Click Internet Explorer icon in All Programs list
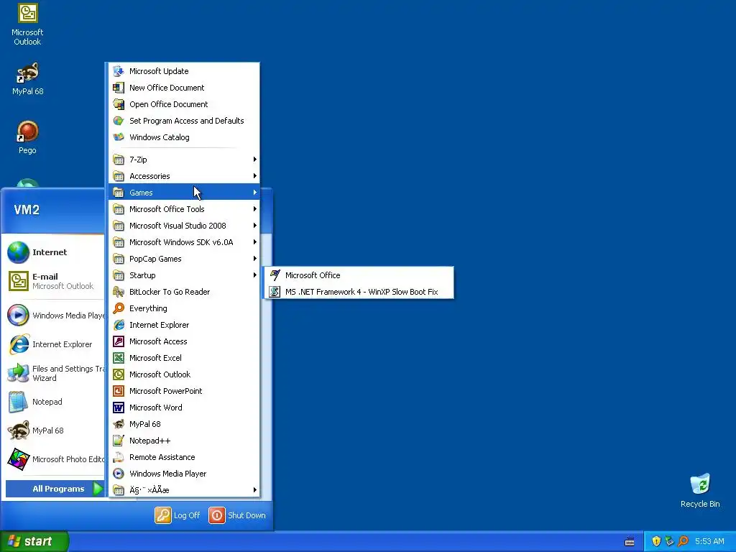Viewport: 736px width, 552px height. point(119,325)
